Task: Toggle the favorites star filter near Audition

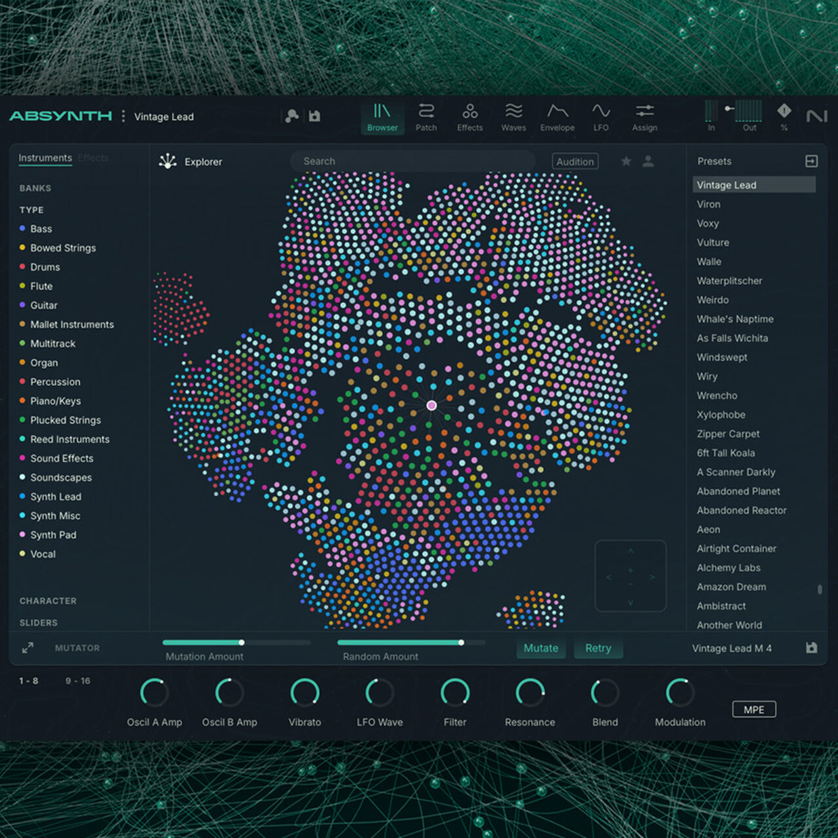Action: coord(626,161)
